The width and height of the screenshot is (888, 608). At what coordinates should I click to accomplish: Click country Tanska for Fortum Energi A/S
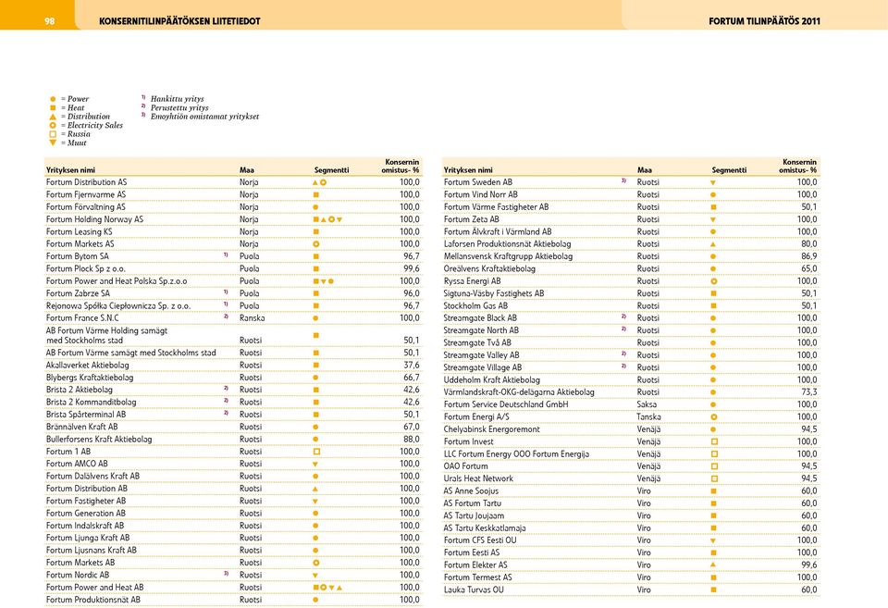click(649, 417)
